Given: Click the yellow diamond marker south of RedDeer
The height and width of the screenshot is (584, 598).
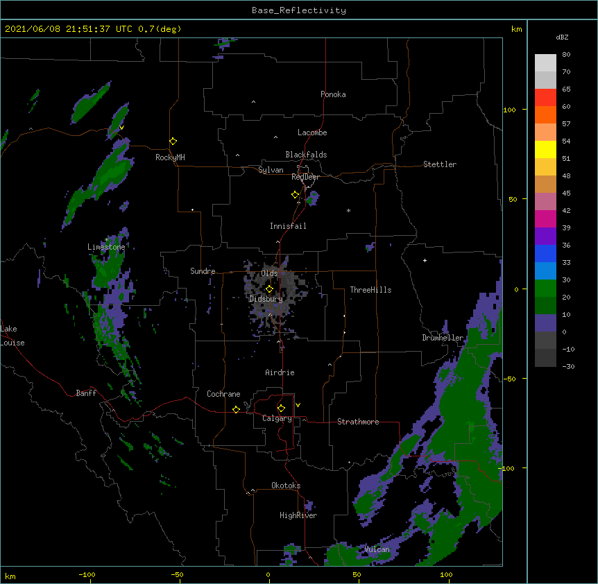Looking at the screenshot, I should 295,195.
